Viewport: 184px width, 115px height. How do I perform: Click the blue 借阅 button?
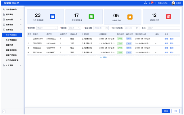coord(166,111)
